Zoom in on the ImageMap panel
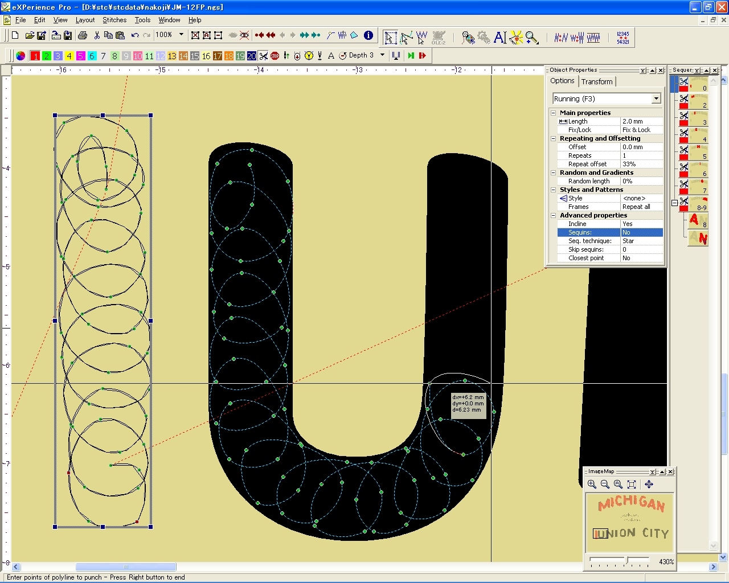The height and width of the screenshot is (583, 729). (592, 484)
